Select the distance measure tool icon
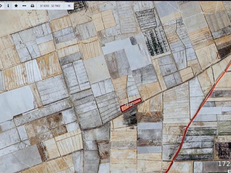The image size is (231, 173). point(24,6)
